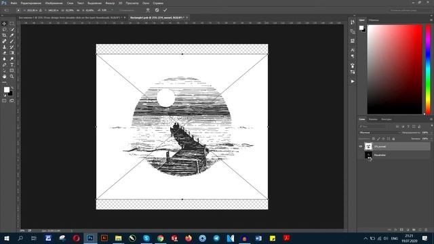Select the Clone Stamp tool
The width and height of the screenshot is (434, 244).
[x=4, y=47]
